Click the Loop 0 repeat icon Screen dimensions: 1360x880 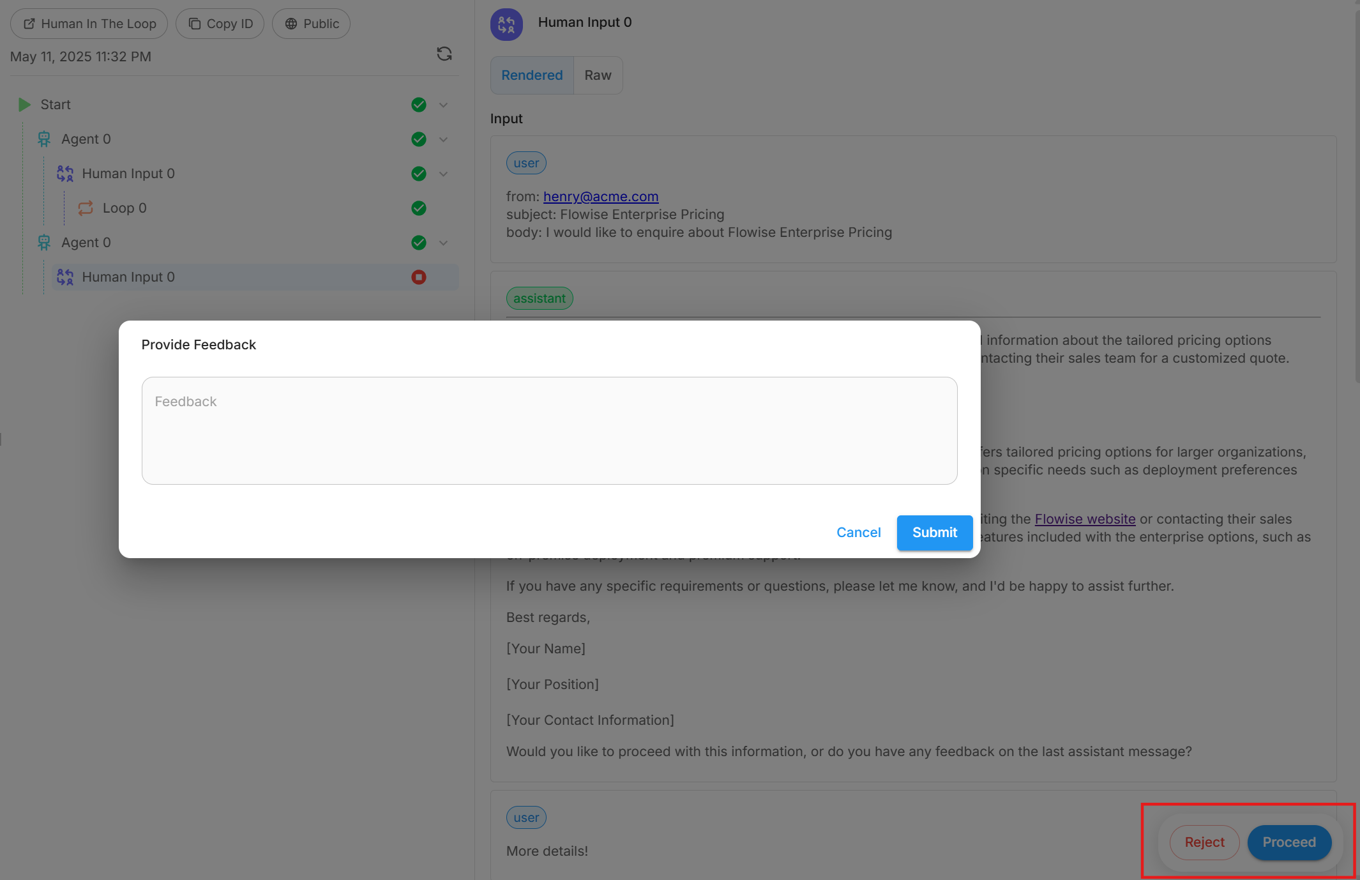(x=86, y=208)
